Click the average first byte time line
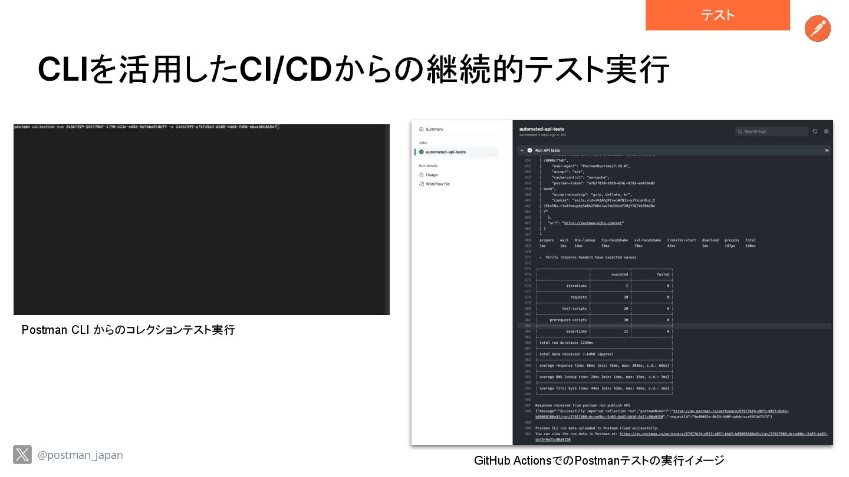 pos(604,388)
